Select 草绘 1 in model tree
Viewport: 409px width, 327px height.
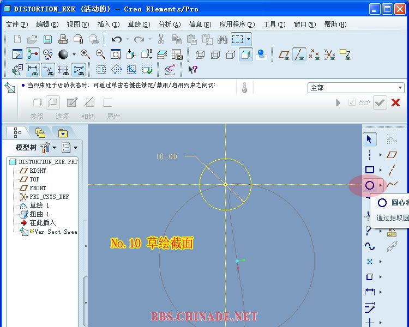(x=34, y=205)
